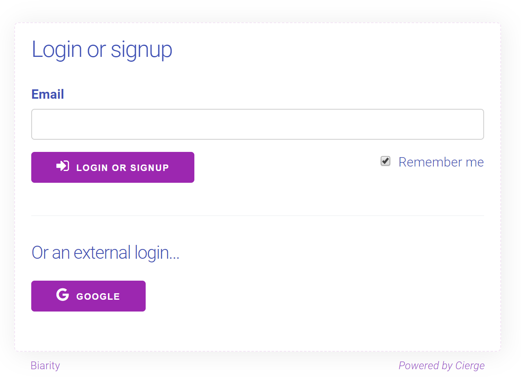This screenshot has height=383, width=521.
Task: Click the word "Cierge" in the footer
Action: click(470, 366)
